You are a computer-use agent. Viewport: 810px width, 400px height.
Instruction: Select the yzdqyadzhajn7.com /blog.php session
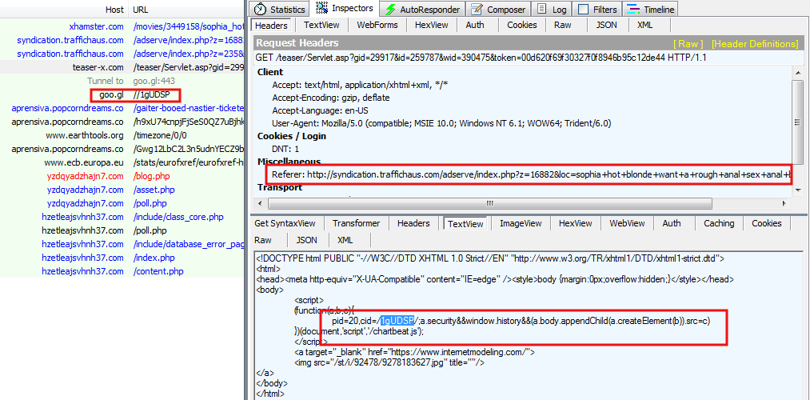tap(122, 176)
